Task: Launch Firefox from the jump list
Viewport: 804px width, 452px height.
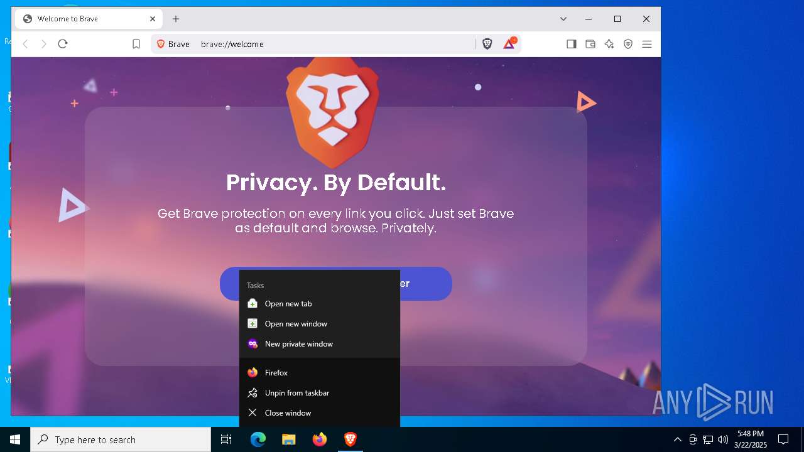Action: pyautogui.click(x=320, y=373)
